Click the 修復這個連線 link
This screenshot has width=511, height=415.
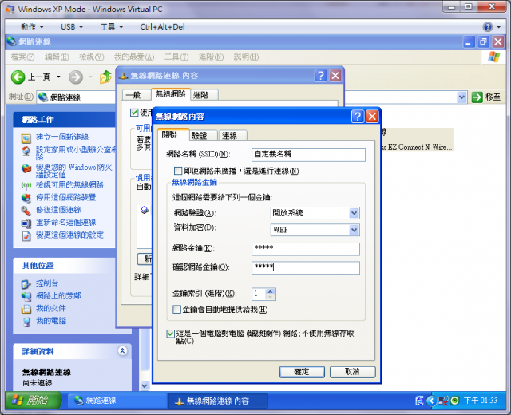tap(58, 210)
